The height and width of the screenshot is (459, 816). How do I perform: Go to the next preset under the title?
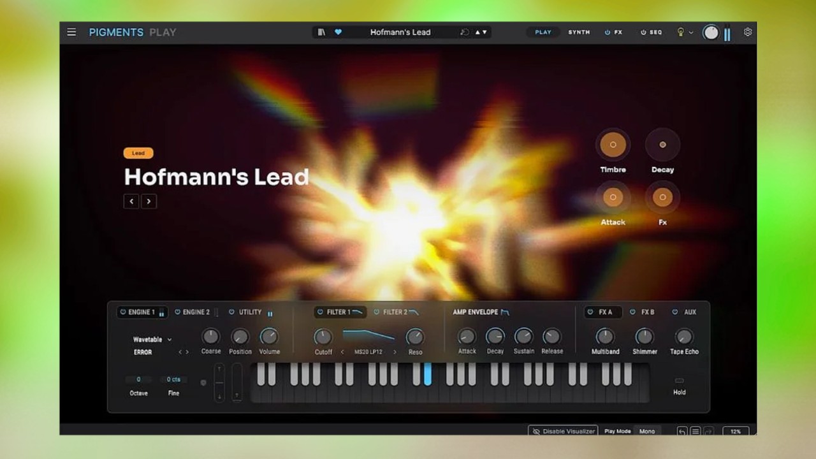coord(149,201)
